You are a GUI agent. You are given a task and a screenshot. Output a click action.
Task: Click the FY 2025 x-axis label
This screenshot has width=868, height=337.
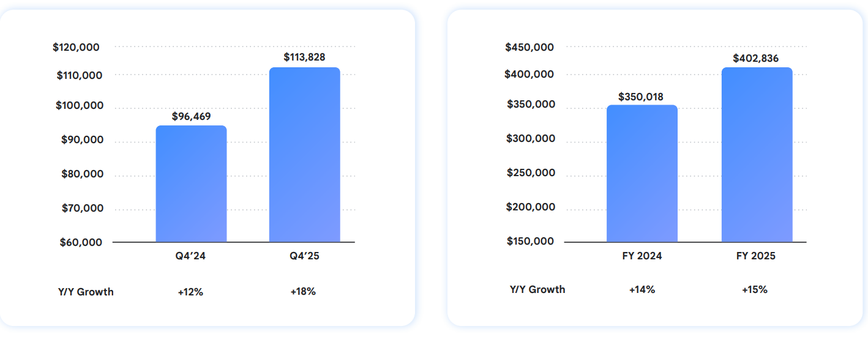coord(756,256)
